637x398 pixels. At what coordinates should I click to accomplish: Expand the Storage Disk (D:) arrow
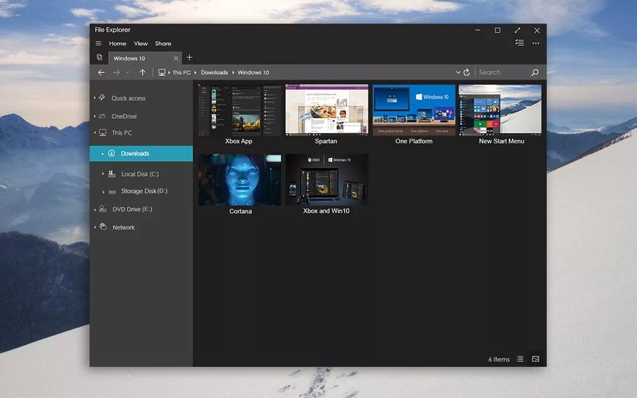(103, 192)
